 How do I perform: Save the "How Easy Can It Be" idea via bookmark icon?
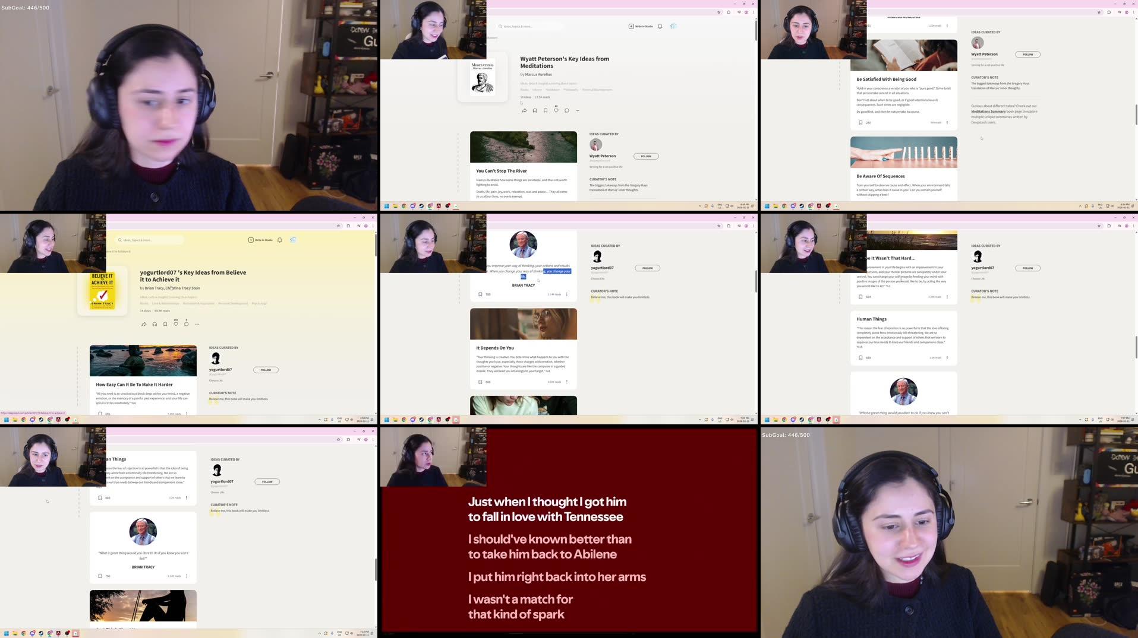click(100, 413)
